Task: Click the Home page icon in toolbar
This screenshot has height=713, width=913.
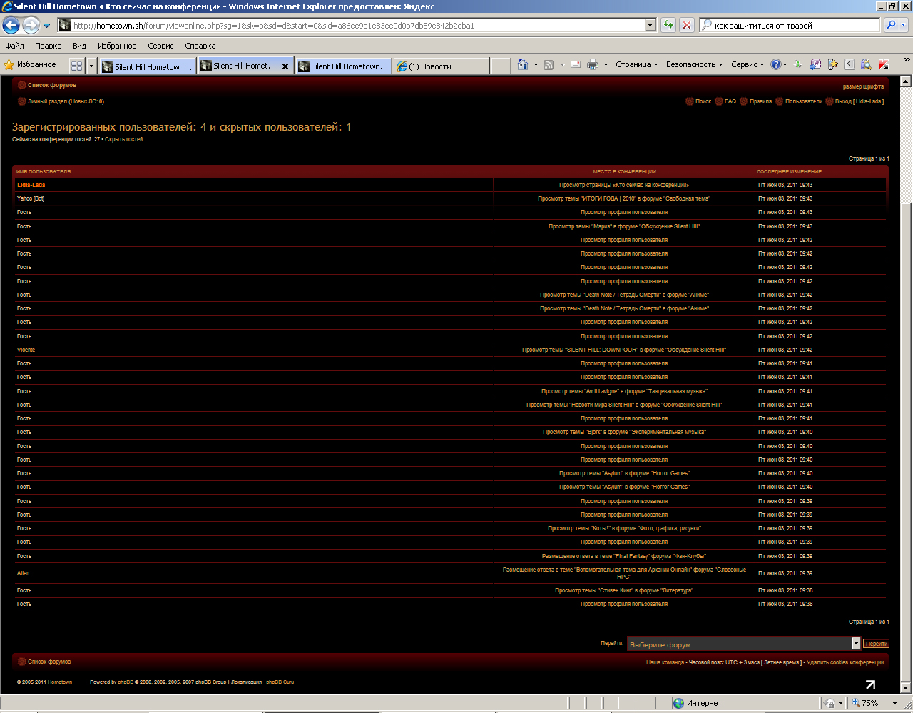Action: (522, 65)
